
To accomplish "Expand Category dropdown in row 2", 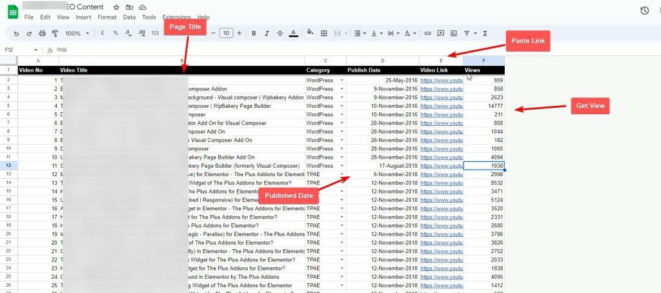I will [341, 80].
